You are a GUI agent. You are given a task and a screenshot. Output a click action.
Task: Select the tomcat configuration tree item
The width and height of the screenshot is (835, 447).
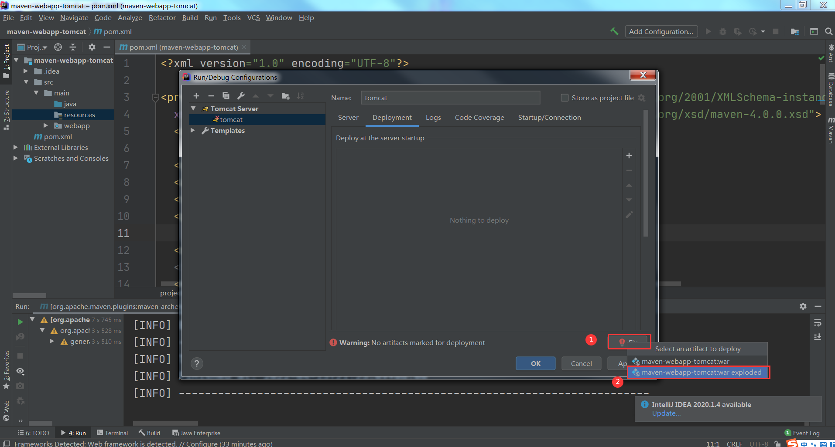click(x=257, y=119)
